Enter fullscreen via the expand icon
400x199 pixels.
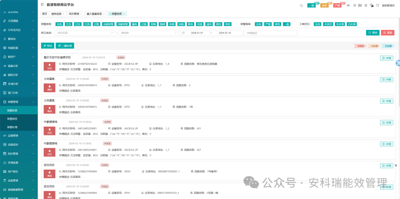[x=366, y=5]
